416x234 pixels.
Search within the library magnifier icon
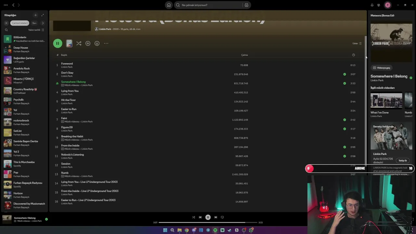click(6, 30)
